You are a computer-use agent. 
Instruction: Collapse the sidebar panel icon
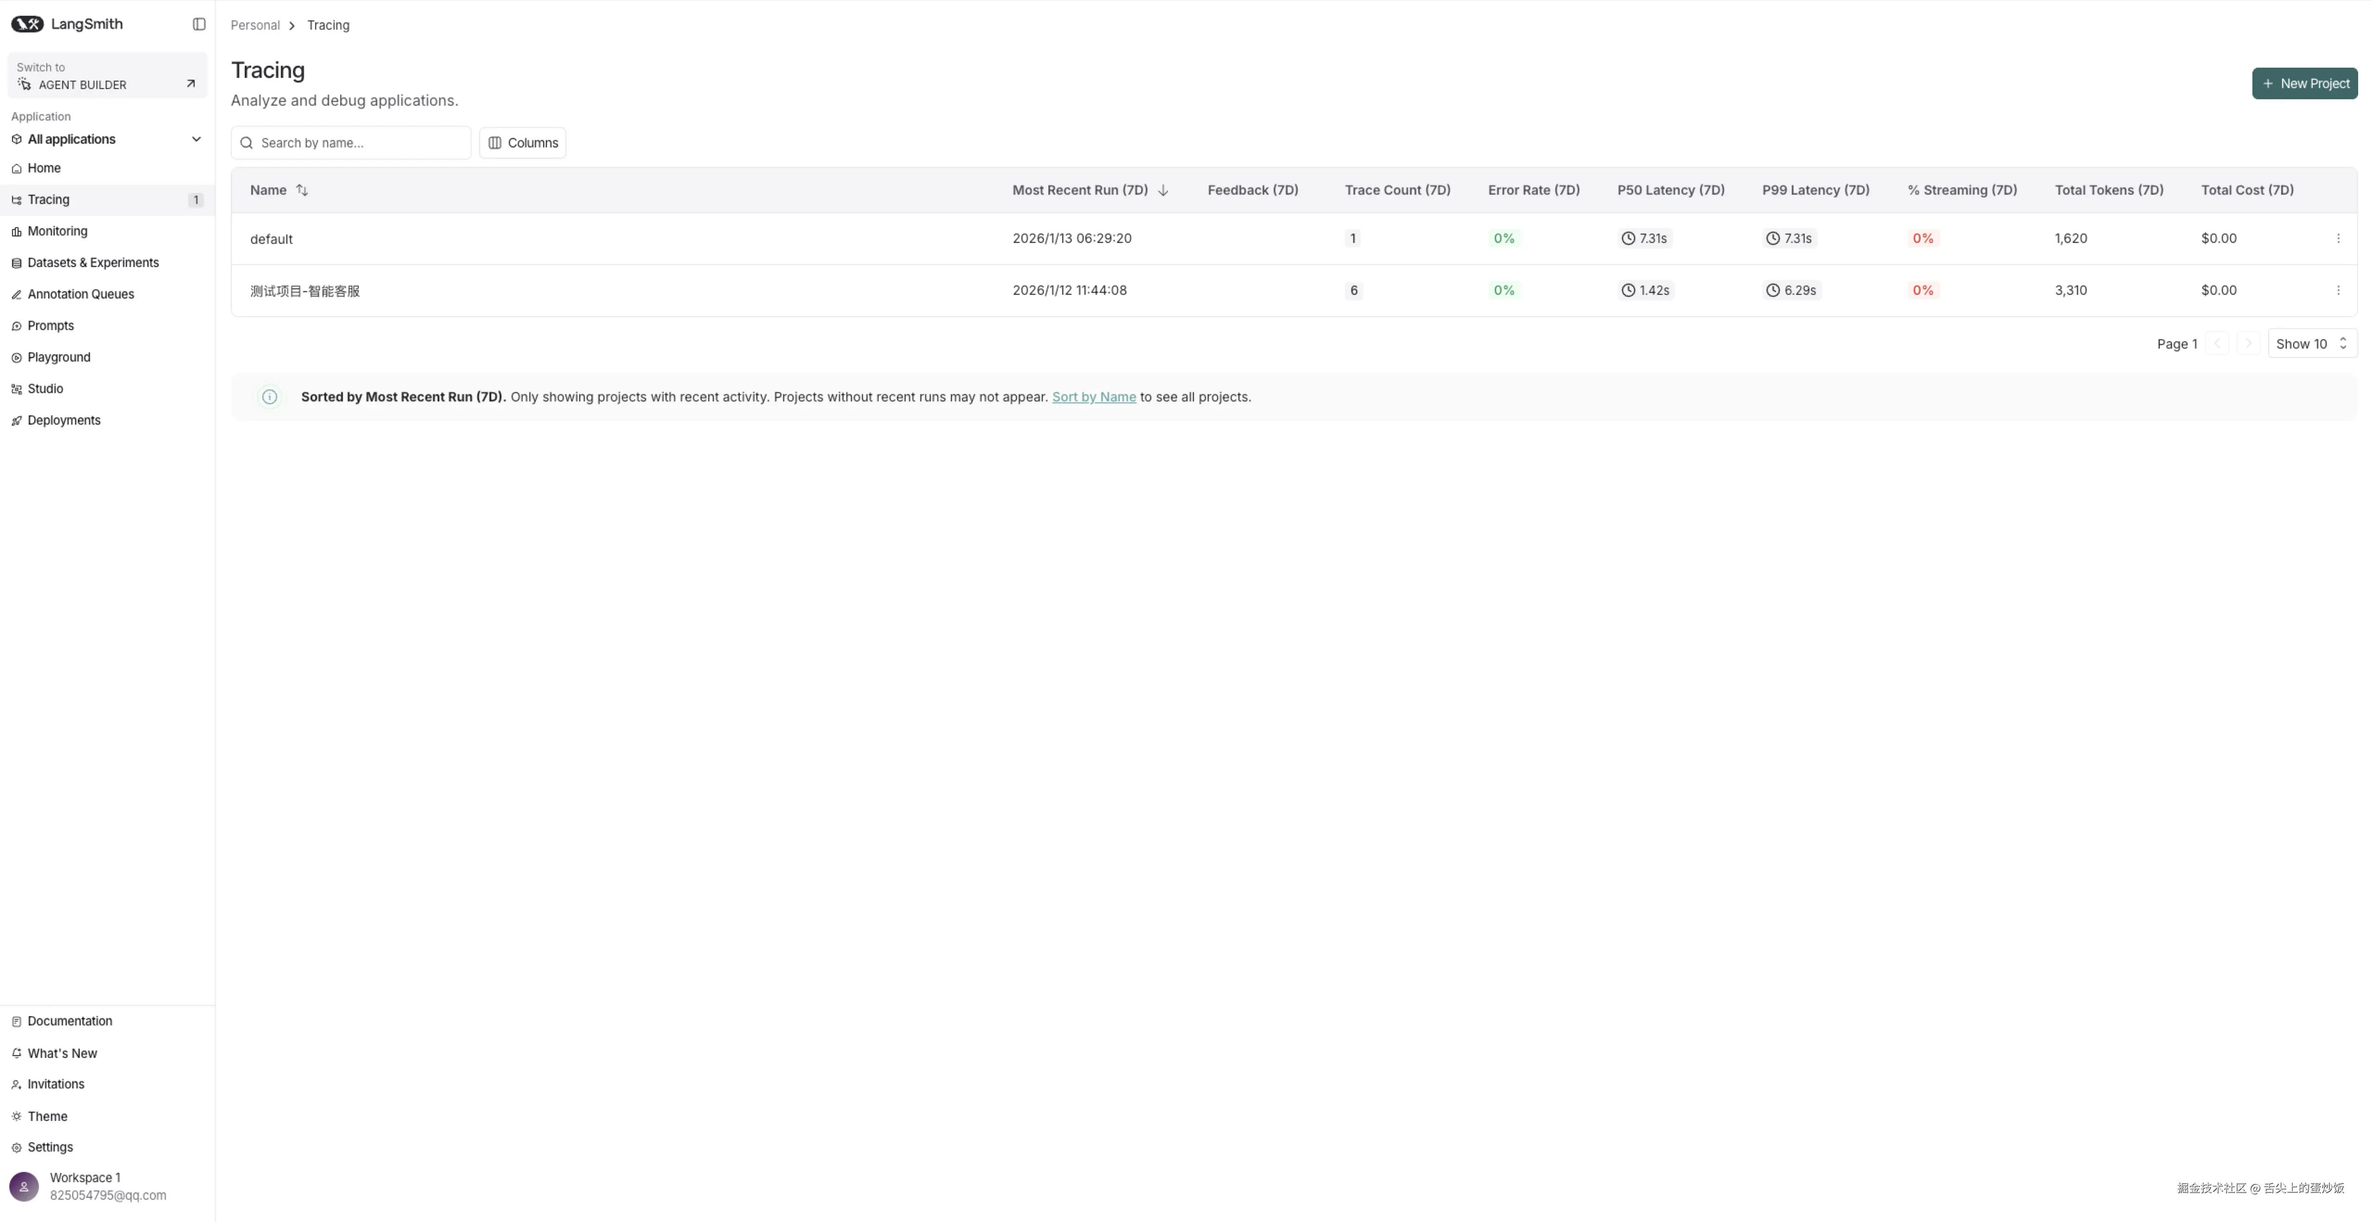click(199, 24)
